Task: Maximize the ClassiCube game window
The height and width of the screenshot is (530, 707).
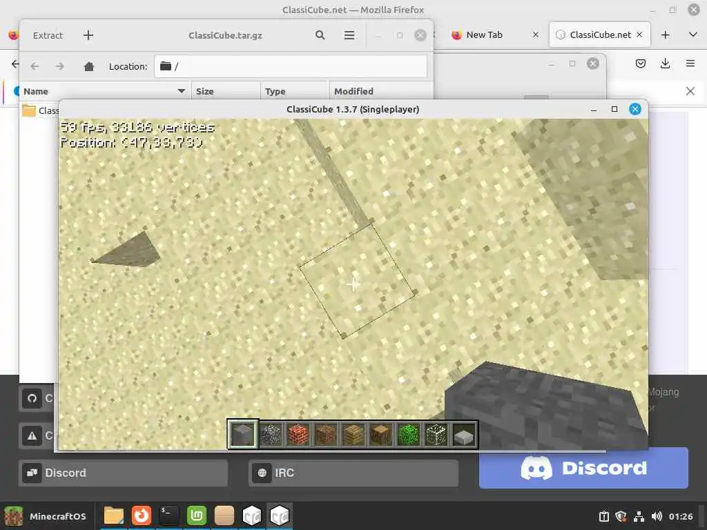Action: coord(614,109)
